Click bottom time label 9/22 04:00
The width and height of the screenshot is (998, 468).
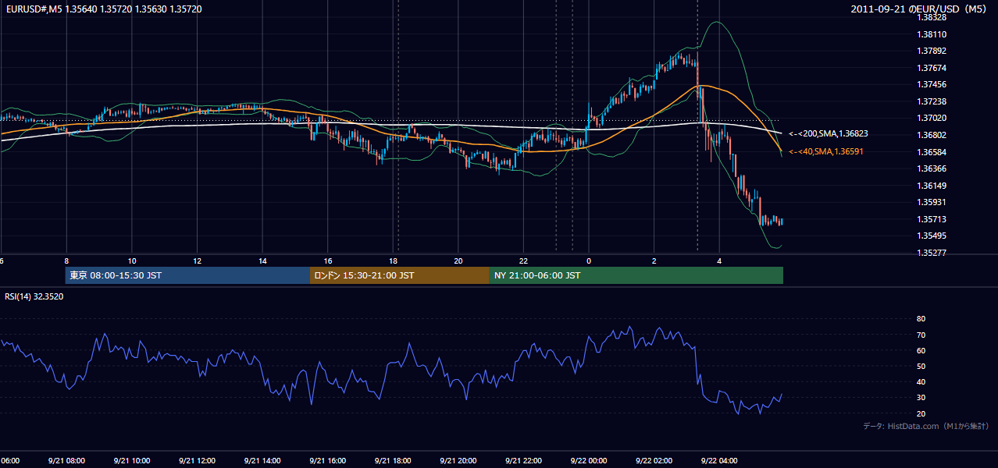(x=720, y=461)
